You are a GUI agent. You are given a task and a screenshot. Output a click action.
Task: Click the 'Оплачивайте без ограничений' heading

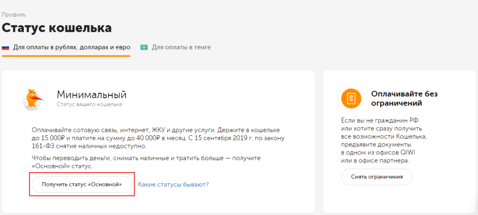pyautogui.click(x=405, y=99)
